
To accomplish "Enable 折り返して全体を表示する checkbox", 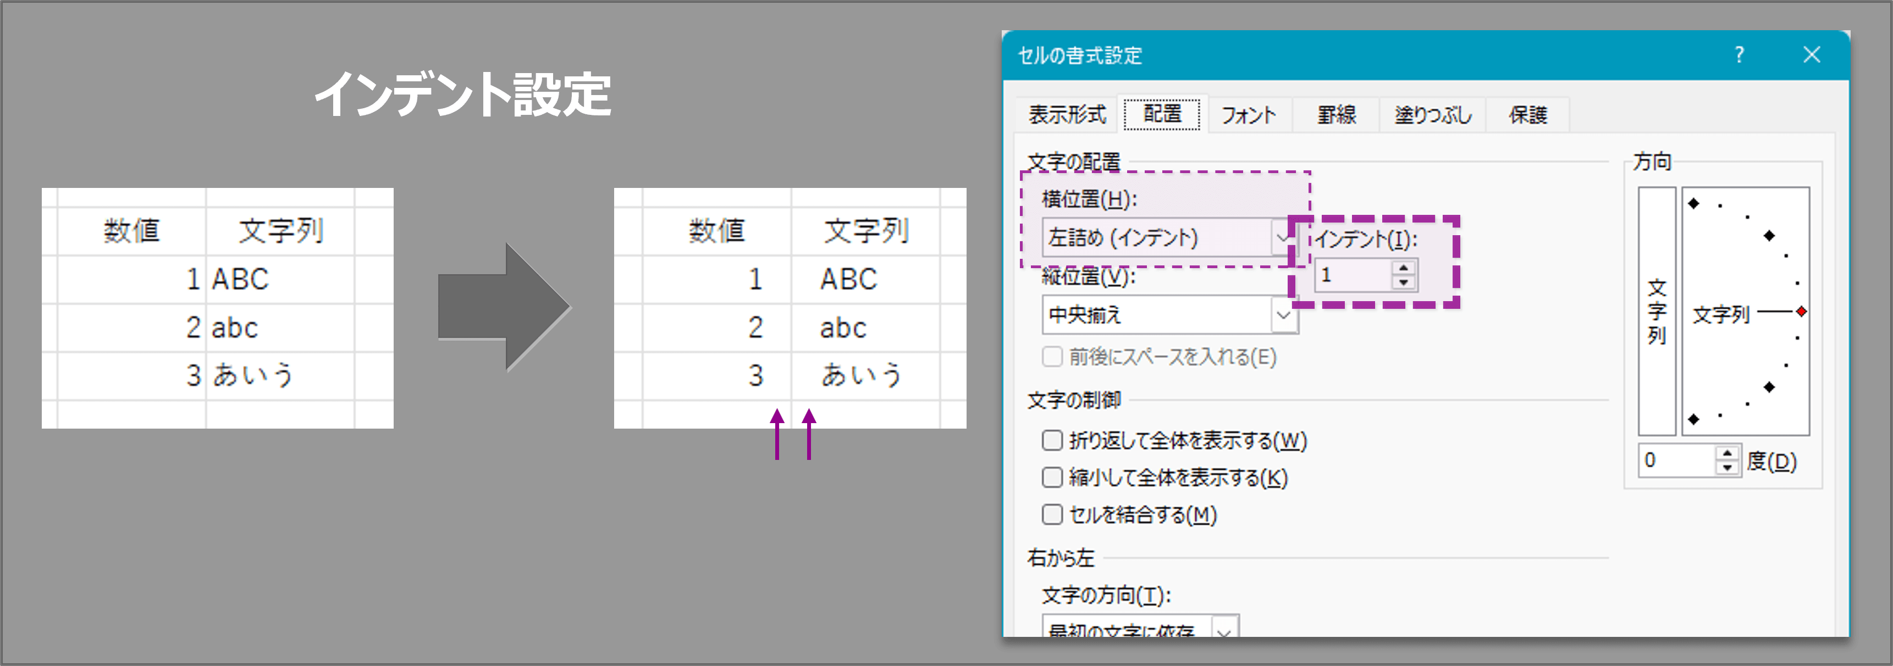I will [x=1052, y=441].
